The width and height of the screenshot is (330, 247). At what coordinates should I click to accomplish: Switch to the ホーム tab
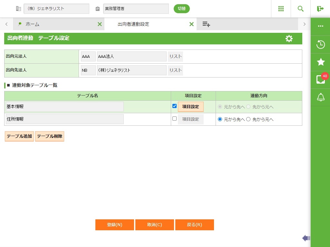point(32,24)
